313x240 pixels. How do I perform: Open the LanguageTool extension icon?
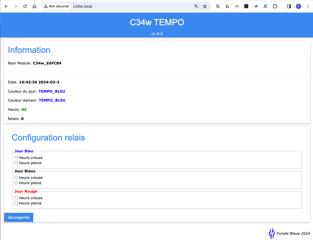click(x=265, y=6)
